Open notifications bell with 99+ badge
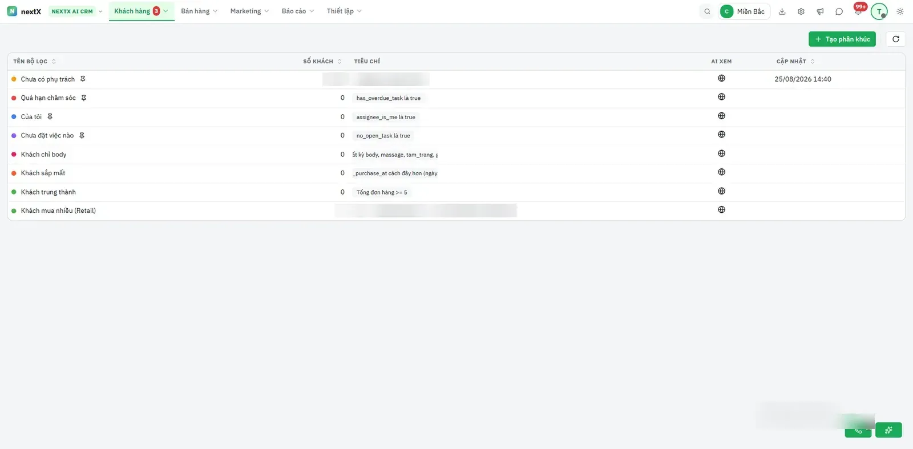The width and height of the screenshot is (913, 449). tap(858, 11)
